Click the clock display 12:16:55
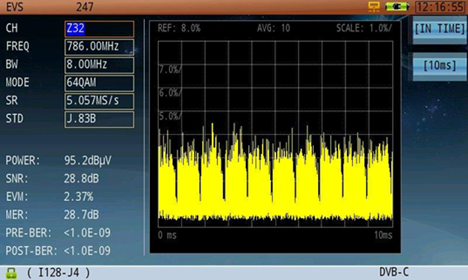 [x=440, y=7]
